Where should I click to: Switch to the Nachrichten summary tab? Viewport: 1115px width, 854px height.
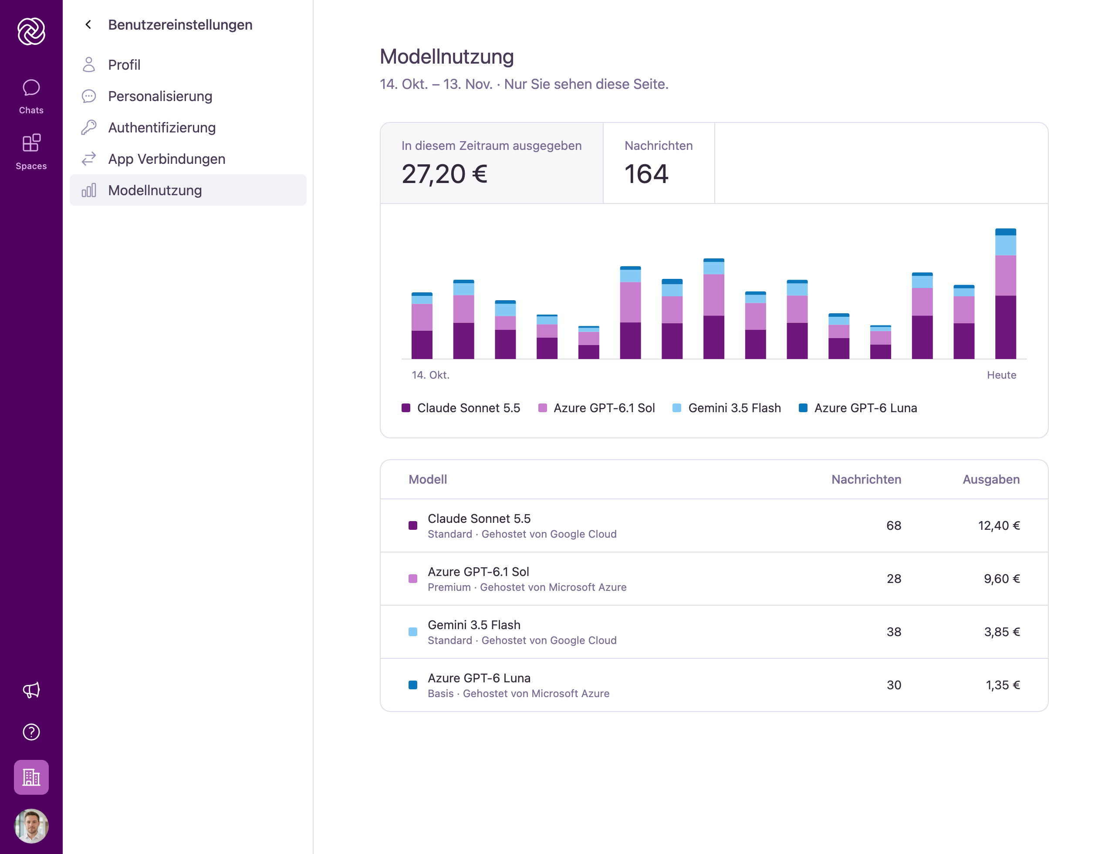[659, 163]
